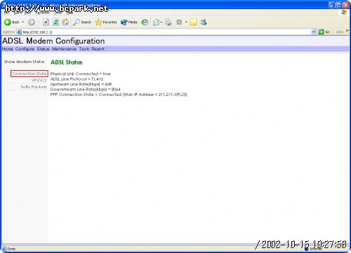Open the address bar dropdown arrow
The width and height of the screenshot is (351, 253).
(x=314, y=32)
